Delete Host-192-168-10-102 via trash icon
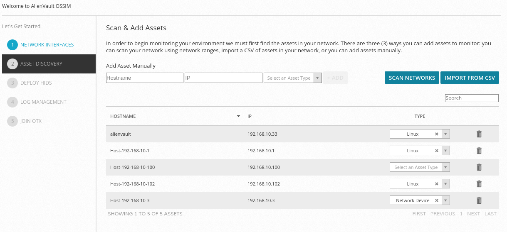Image resolution: width=507 pixels, height=232 pixels. pos(479,184)
